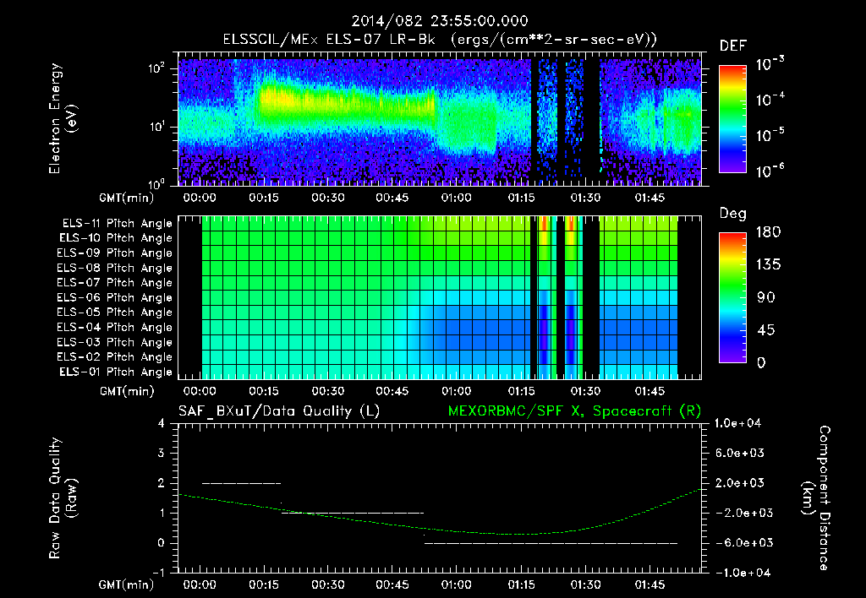Click the Component Distance axis label

point(816,497)
